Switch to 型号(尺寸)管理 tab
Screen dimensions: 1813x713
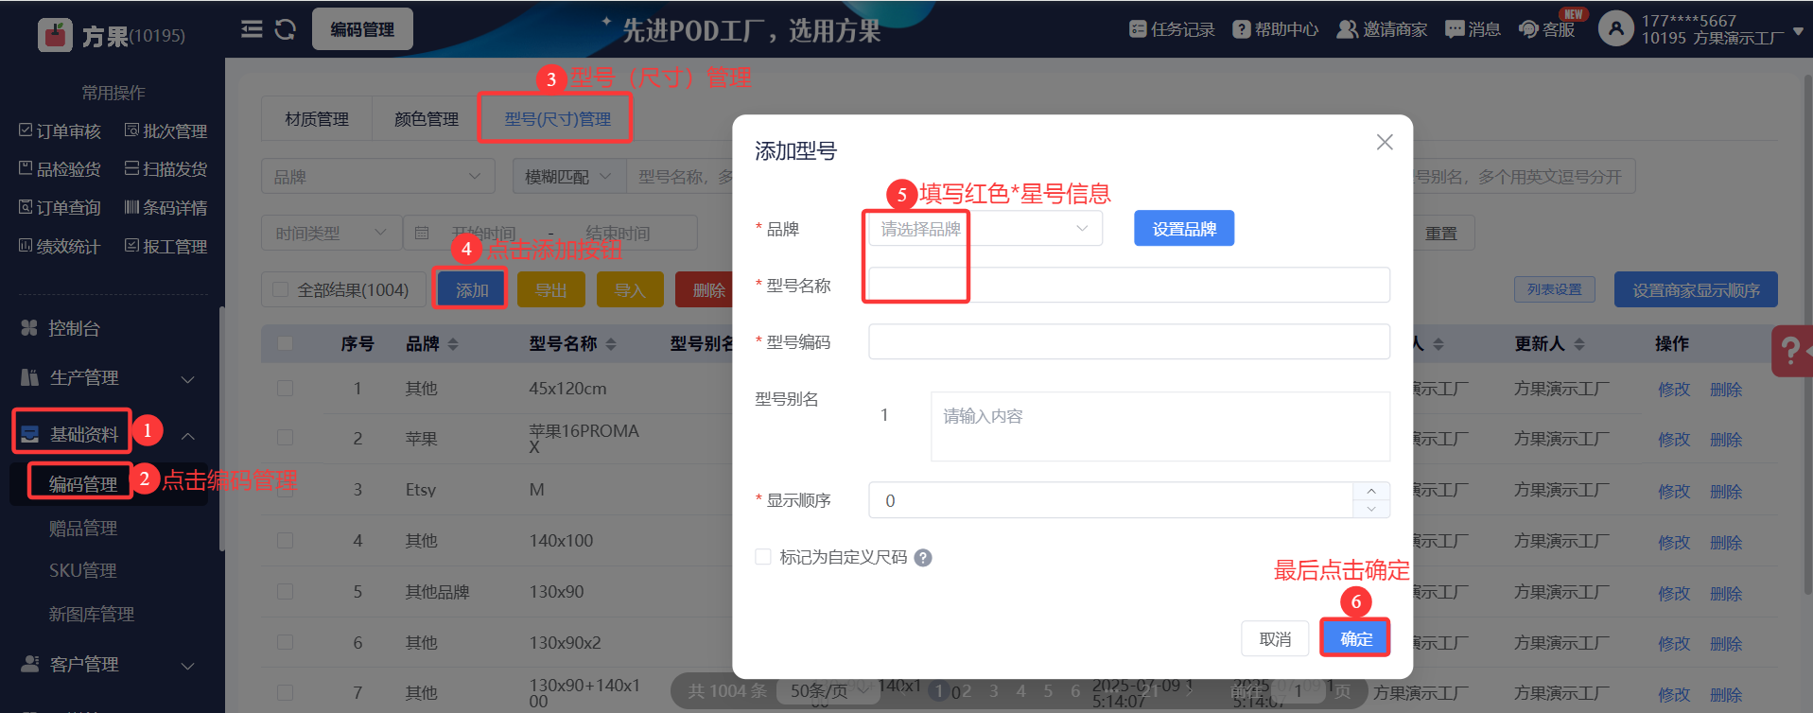tap(557, 119)
